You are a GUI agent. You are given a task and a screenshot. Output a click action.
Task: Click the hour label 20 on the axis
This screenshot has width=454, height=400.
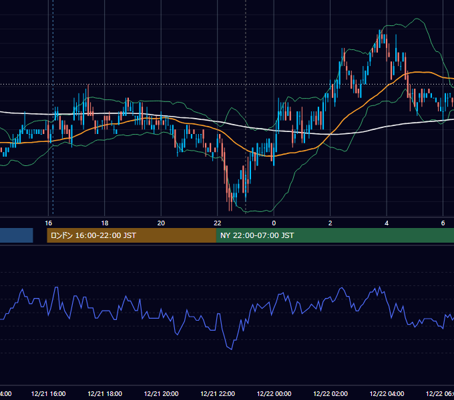[161, 223]
